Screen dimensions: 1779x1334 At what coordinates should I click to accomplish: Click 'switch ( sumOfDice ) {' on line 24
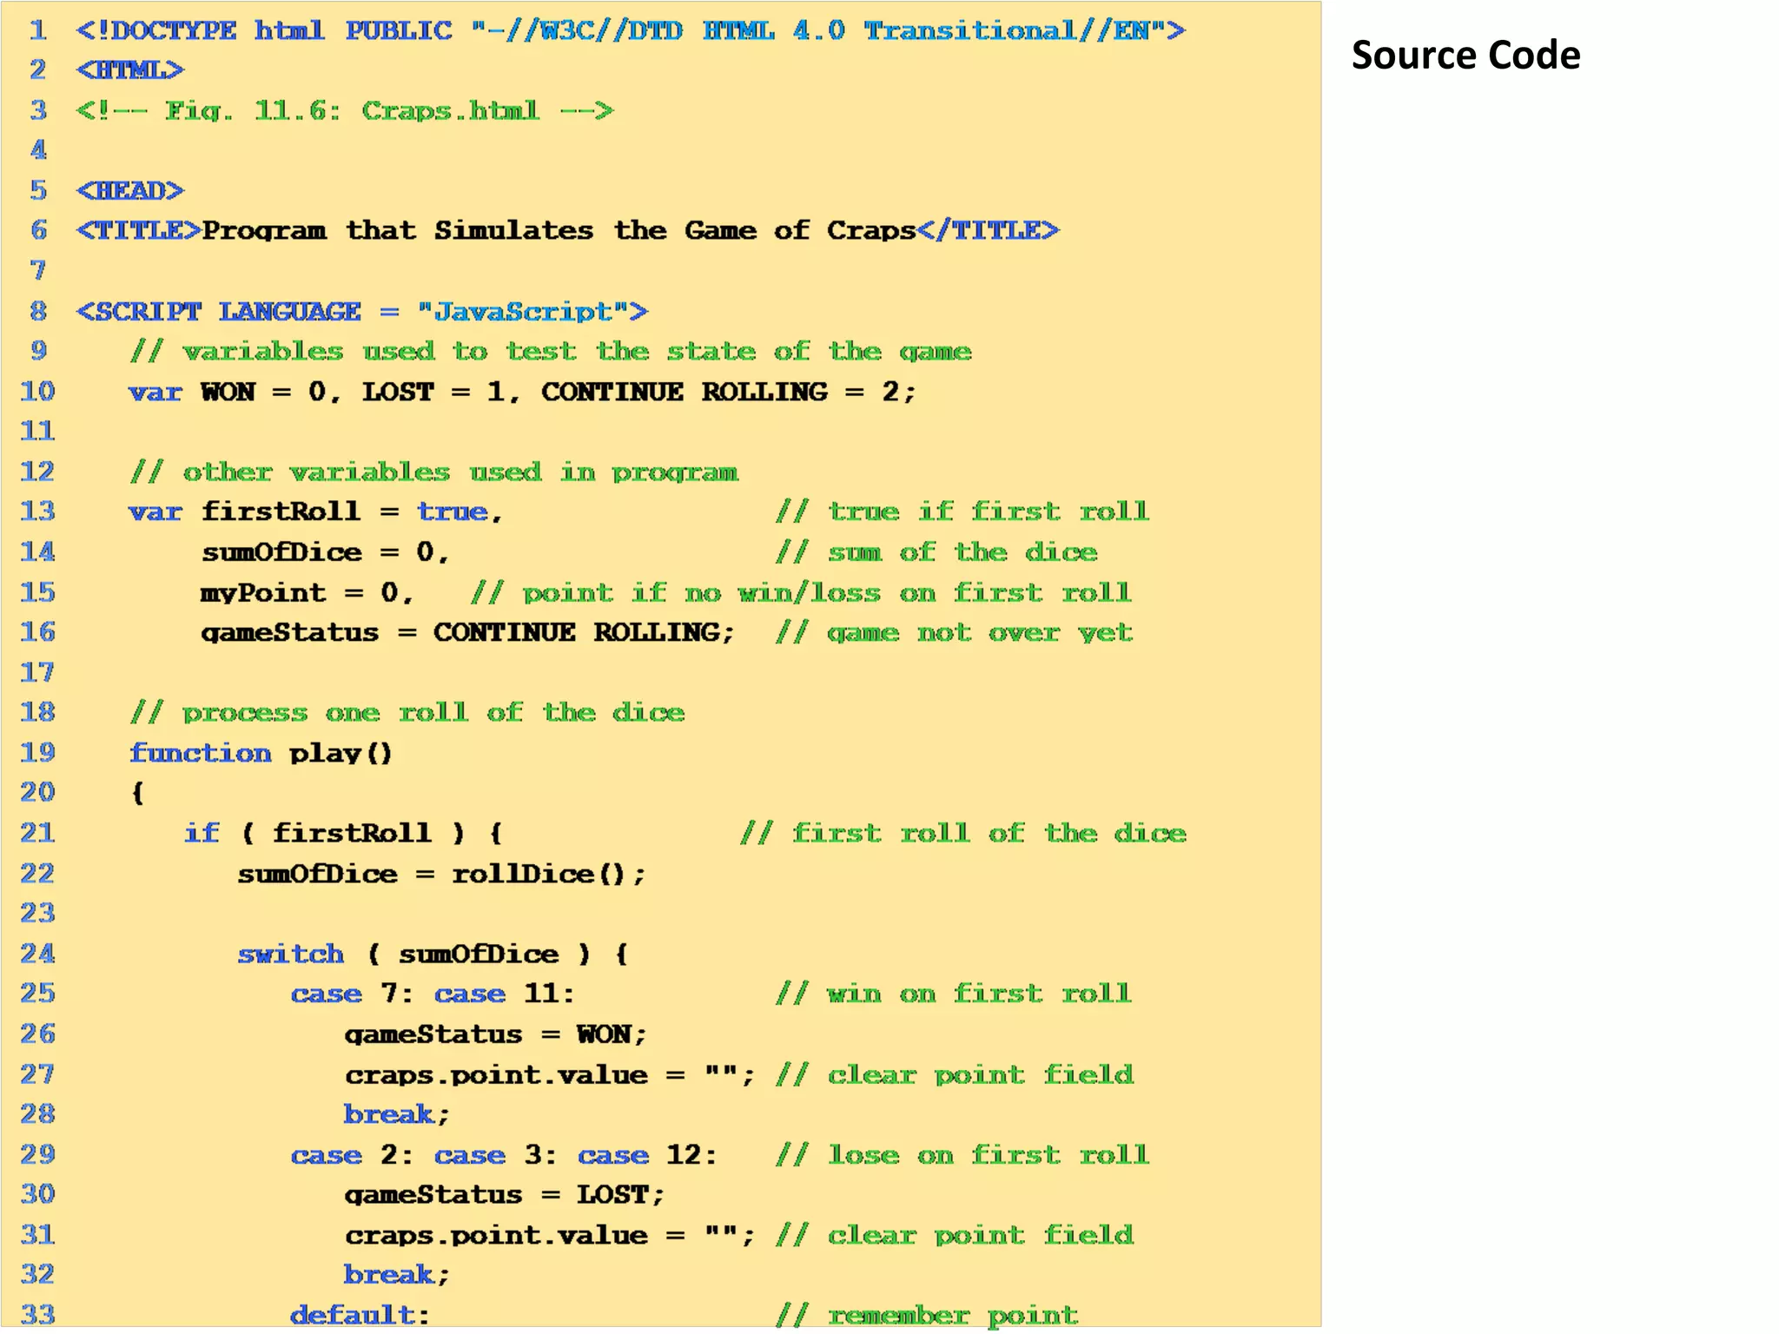tap(433, 954)
